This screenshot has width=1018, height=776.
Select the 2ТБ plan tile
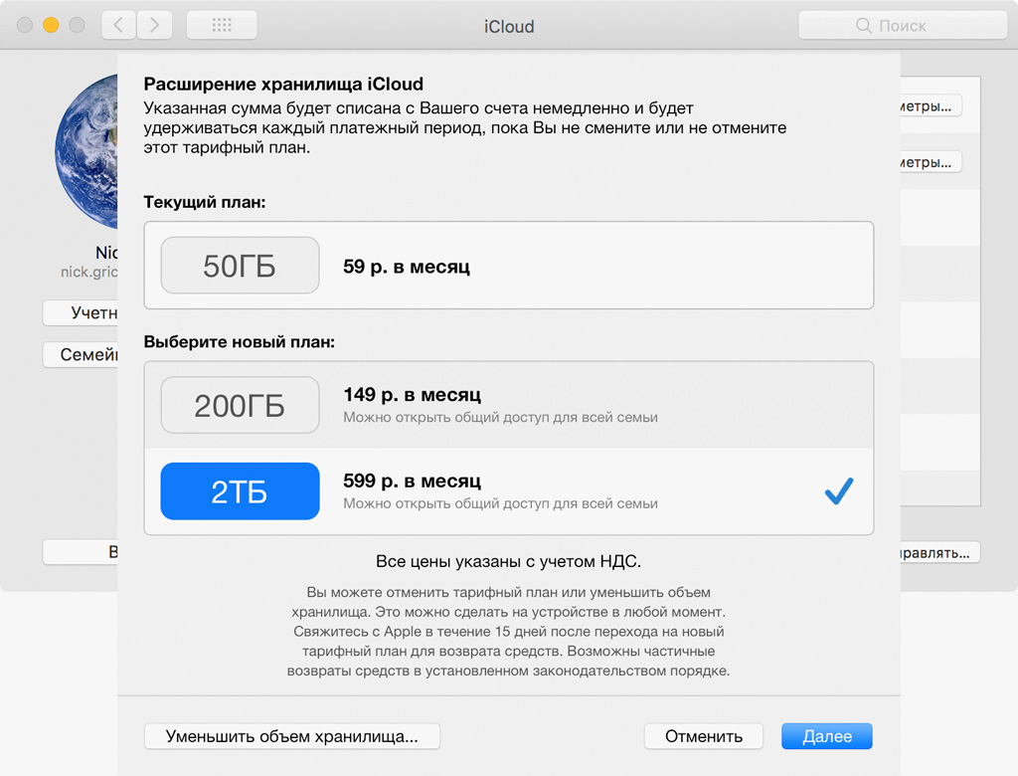(x=240, y=491)
